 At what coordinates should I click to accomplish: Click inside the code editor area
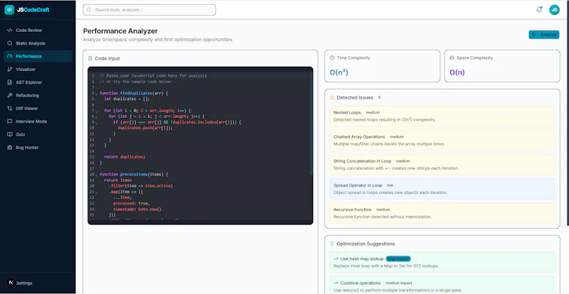point(200,146)
